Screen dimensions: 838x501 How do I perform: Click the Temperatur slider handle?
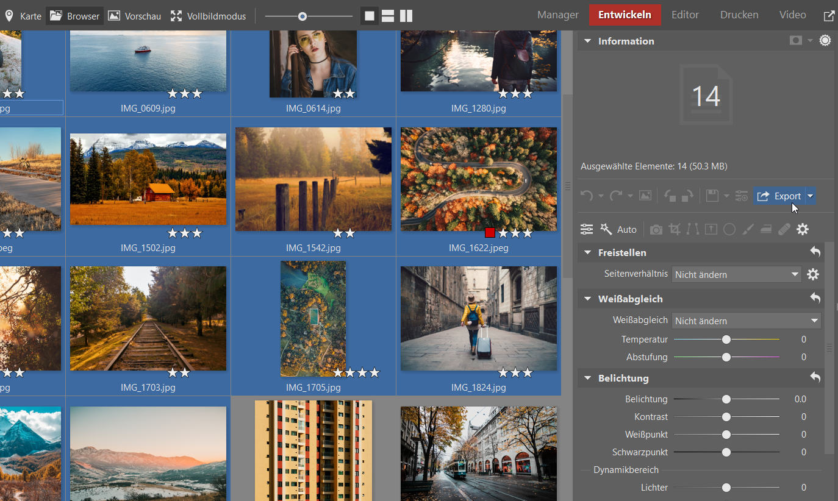click(x=726, y=339)
